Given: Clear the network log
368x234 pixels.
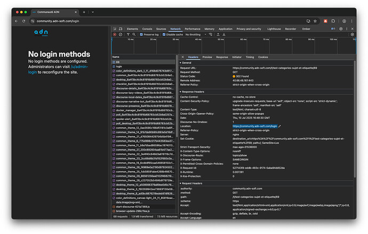Looking at the screenshot, I should click(x=121, y=35).
